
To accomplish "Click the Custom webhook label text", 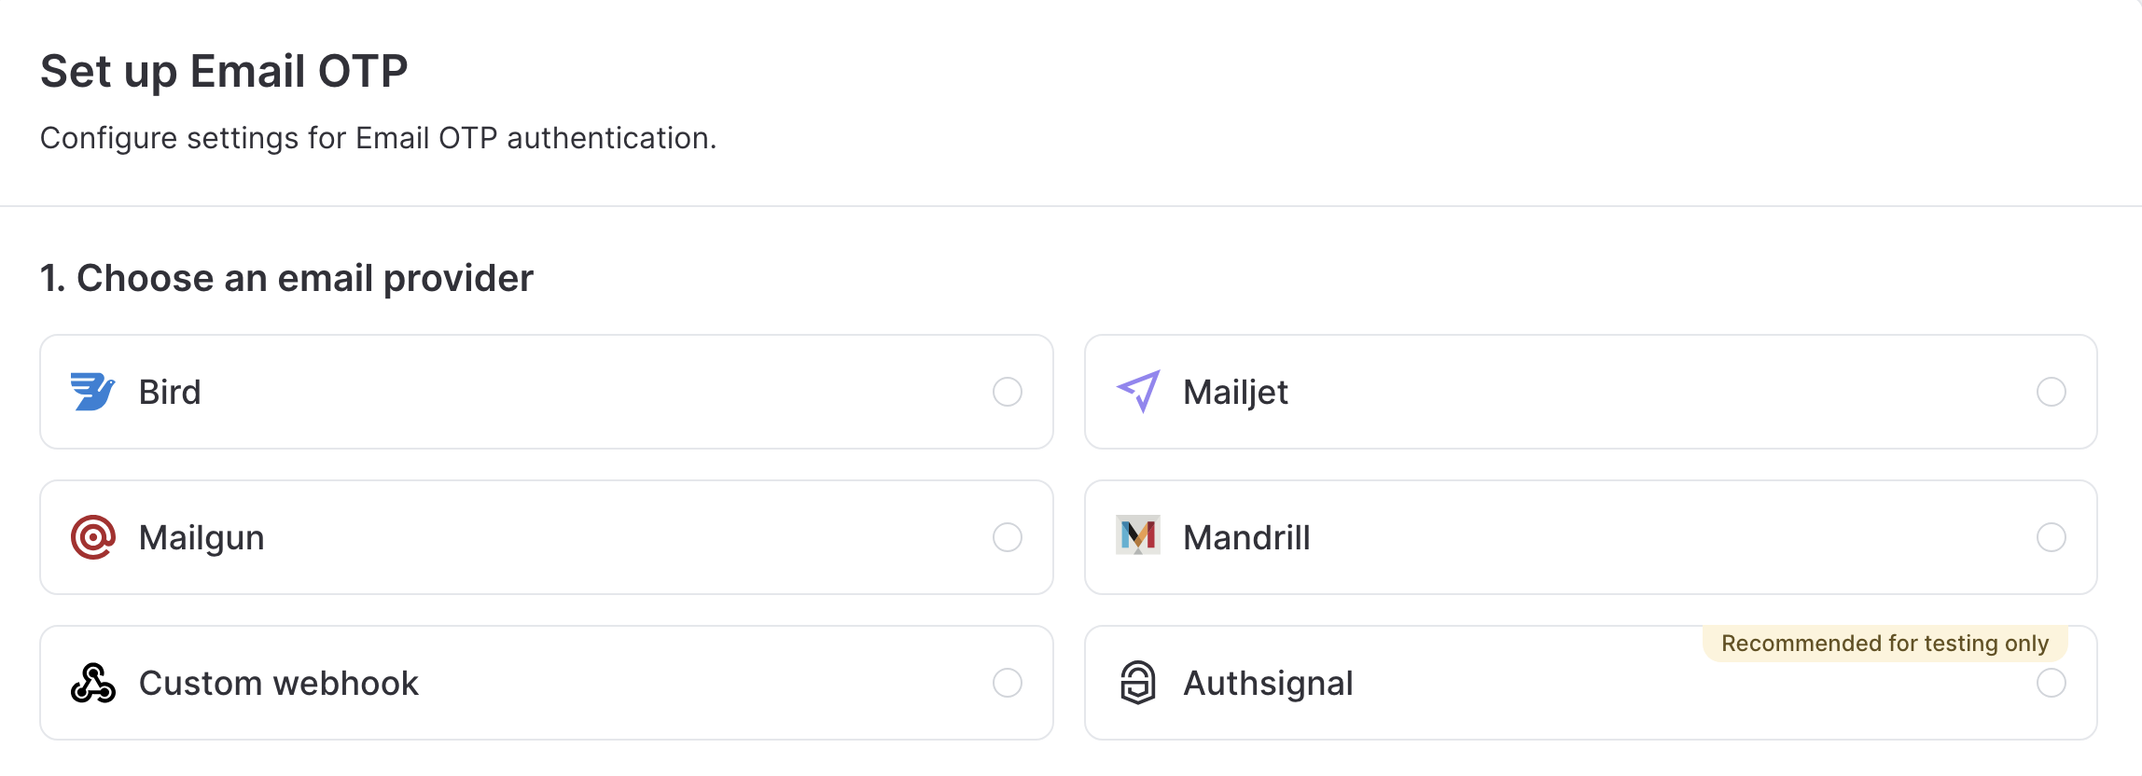I will [x=279, y=684].
